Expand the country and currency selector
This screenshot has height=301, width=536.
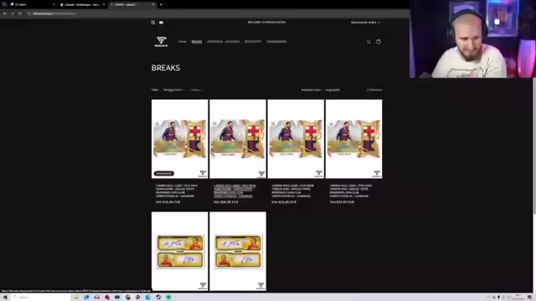[x=365, y=23]
